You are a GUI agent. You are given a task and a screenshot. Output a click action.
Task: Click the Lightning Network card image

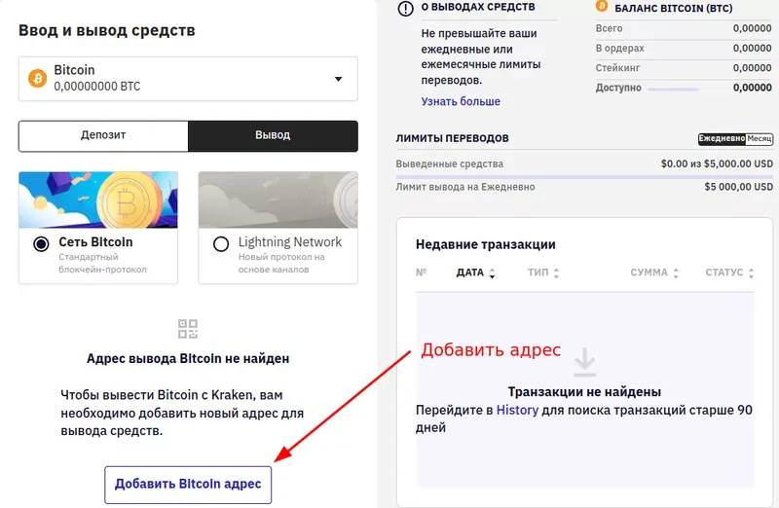[x=278, y=200]
